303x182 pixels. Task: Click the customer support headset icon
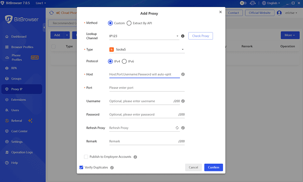point(253,3)
